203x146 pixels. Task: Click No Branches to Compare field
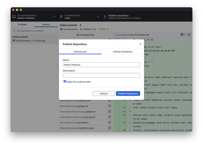tap(34, 31)
